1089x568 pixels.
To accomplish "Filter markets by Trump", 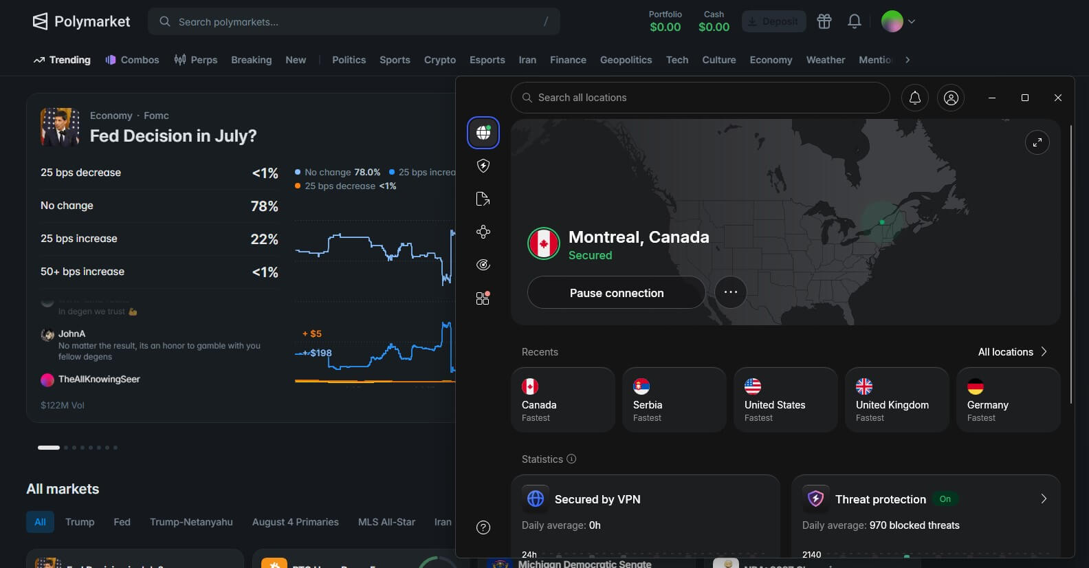I will [x=80, y=522].
